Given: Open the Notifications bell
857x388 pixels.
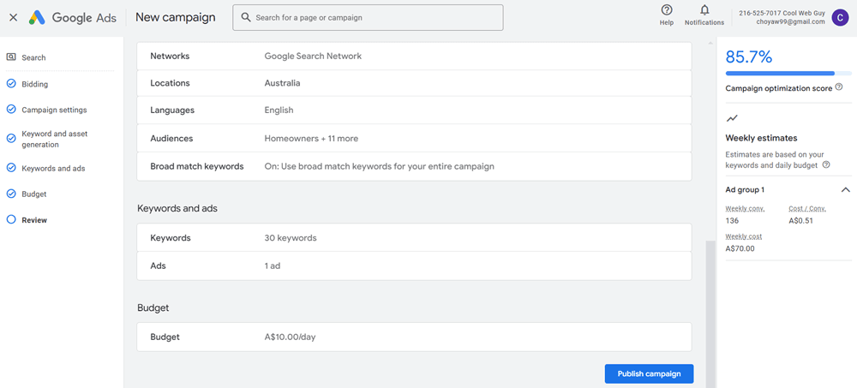Looking at the screenshot, I should click(x=704, y=10).
